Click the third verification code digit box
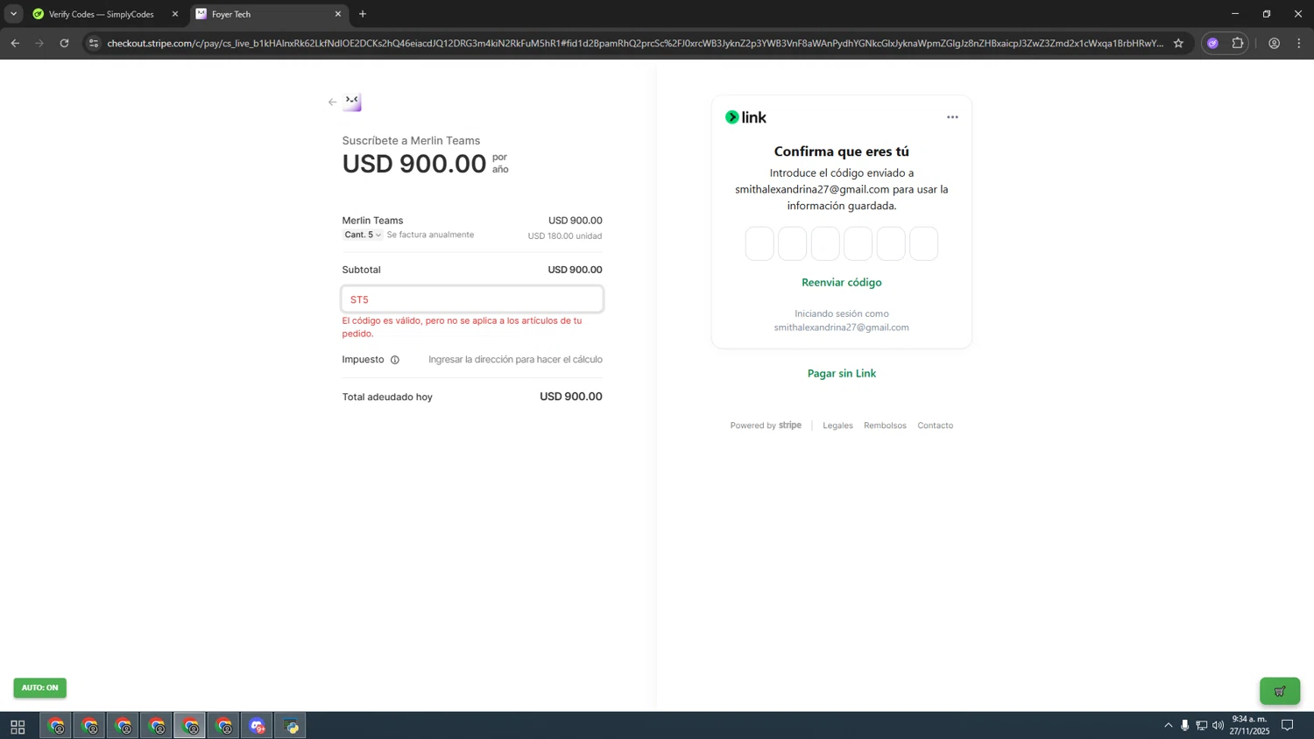The height and width of the screenshot is (739, 1314). point(825,243)
